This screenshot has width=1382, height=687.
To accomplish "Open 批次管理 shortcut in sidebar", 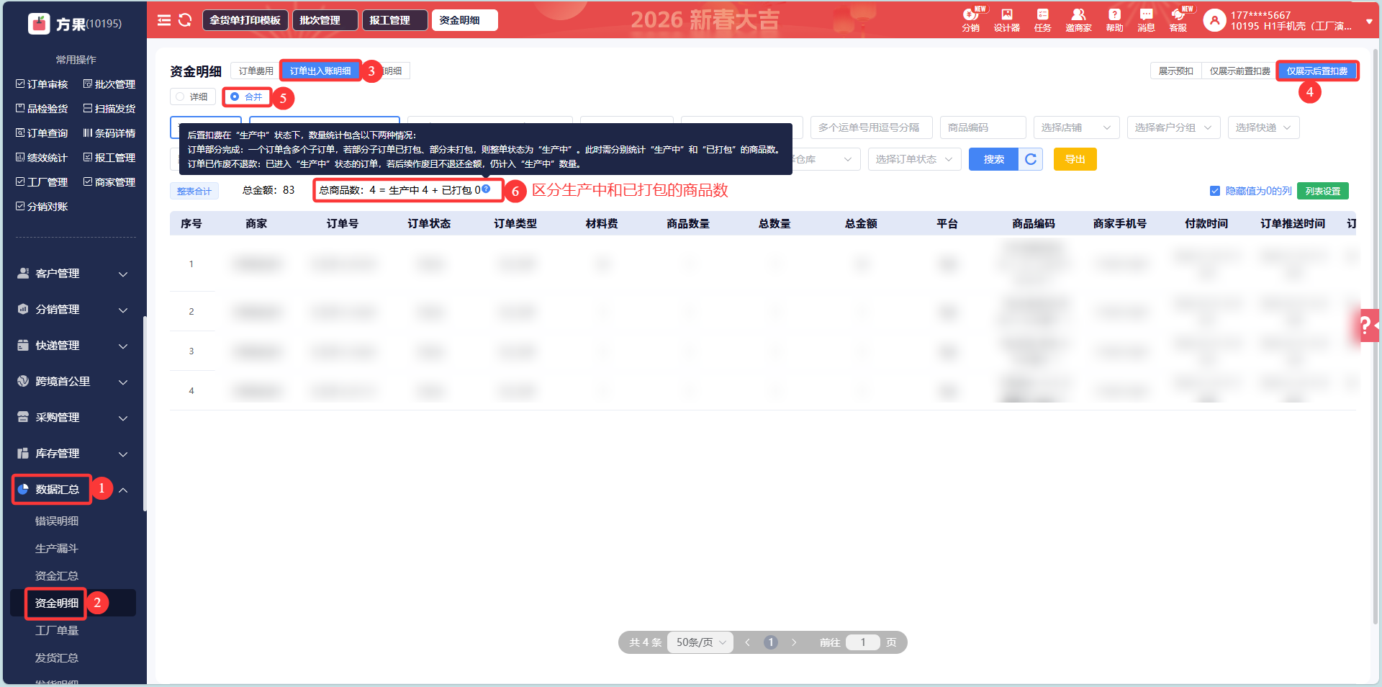I will (x=109, y=84).
